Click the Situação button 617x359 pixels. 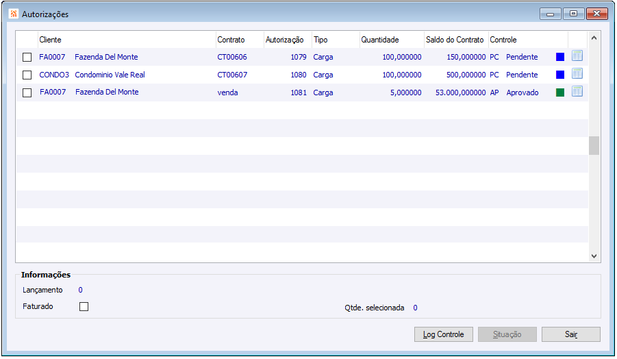pos(507,334)
